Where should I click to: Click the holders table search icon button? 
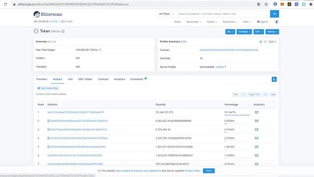(x=274, y=80)
